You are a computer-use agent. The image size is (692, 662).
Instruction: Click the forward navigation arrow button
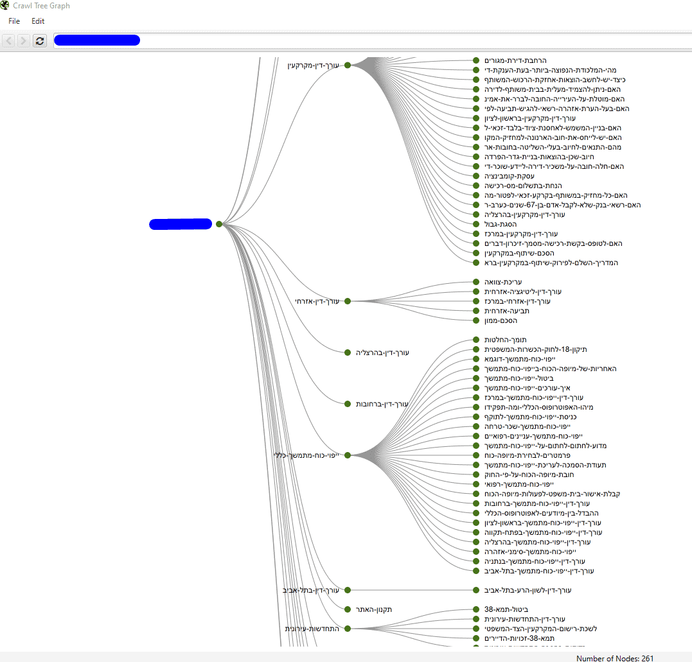(x=24, y=41)
